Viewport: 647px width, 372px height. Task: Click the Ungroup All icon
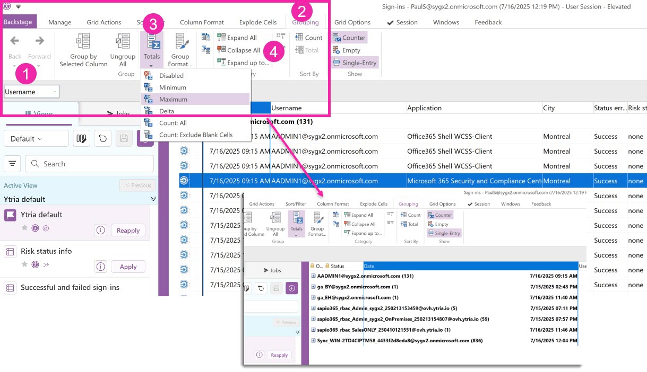tap(123, 41)
